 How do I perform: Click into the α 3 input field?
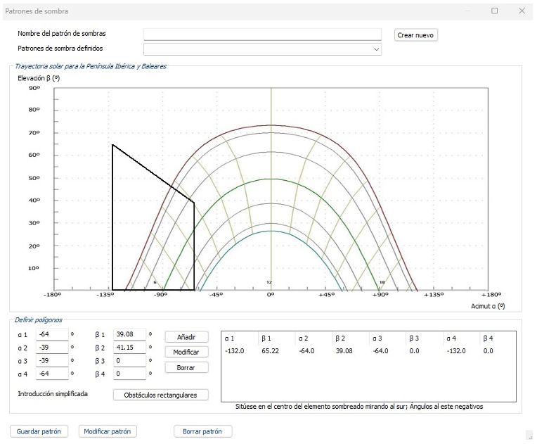[53, 360]
